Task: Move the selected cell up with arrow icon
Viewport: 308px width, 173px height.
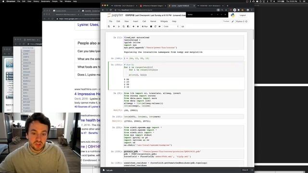Action: tap(133, 26)
